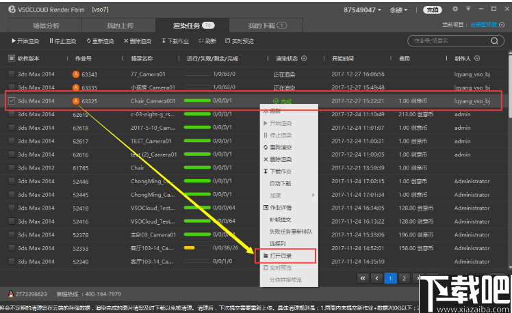This screenshot has width=512, height=313.
Task: Open the 渲染状态 column filter dropdown
Action: (304, 58)
